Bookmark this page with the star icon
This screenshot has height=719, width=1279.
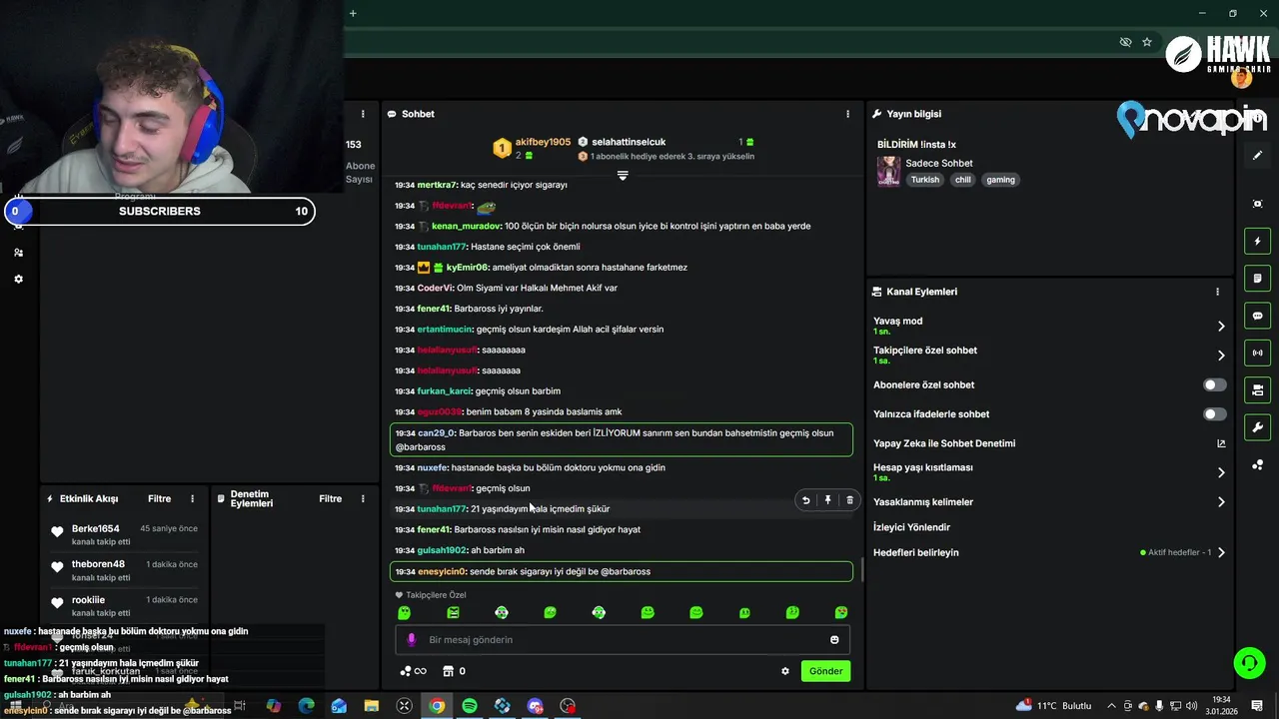(1147, 42)
